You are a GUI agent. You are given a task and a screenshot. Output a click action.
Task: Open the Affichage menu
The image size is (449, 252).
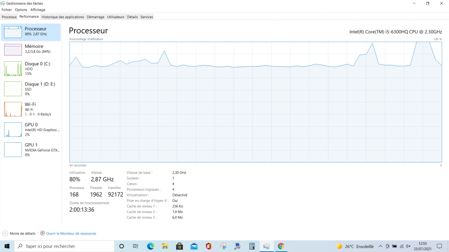[x=38, y=10]
